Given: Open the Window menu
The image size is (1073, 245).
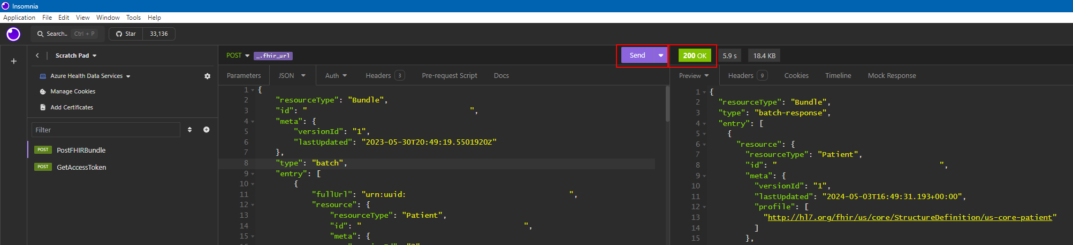Looking at the screenshot, I should tap(108, 18).
